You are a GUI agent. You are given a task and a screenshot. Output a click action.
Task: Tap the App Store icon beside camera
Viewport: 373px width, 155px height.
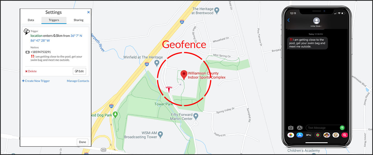click(x=300, y=128)
